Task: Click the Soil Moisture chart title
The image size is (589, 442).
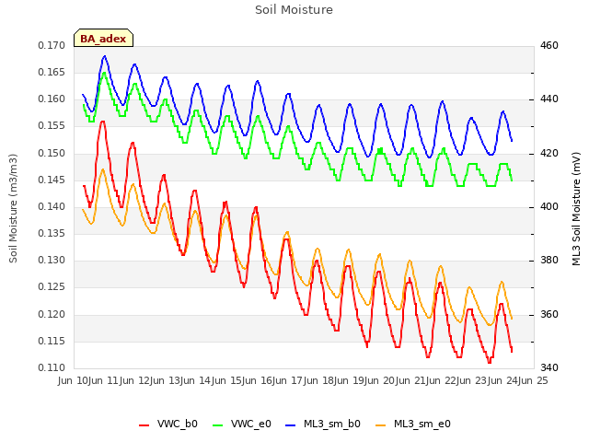Action: pos(294,10)
